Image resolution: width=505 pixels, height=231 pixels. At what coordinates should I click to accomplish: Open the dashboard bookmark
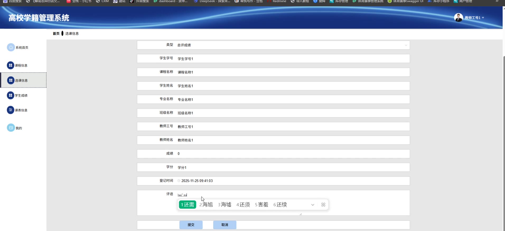171,1
